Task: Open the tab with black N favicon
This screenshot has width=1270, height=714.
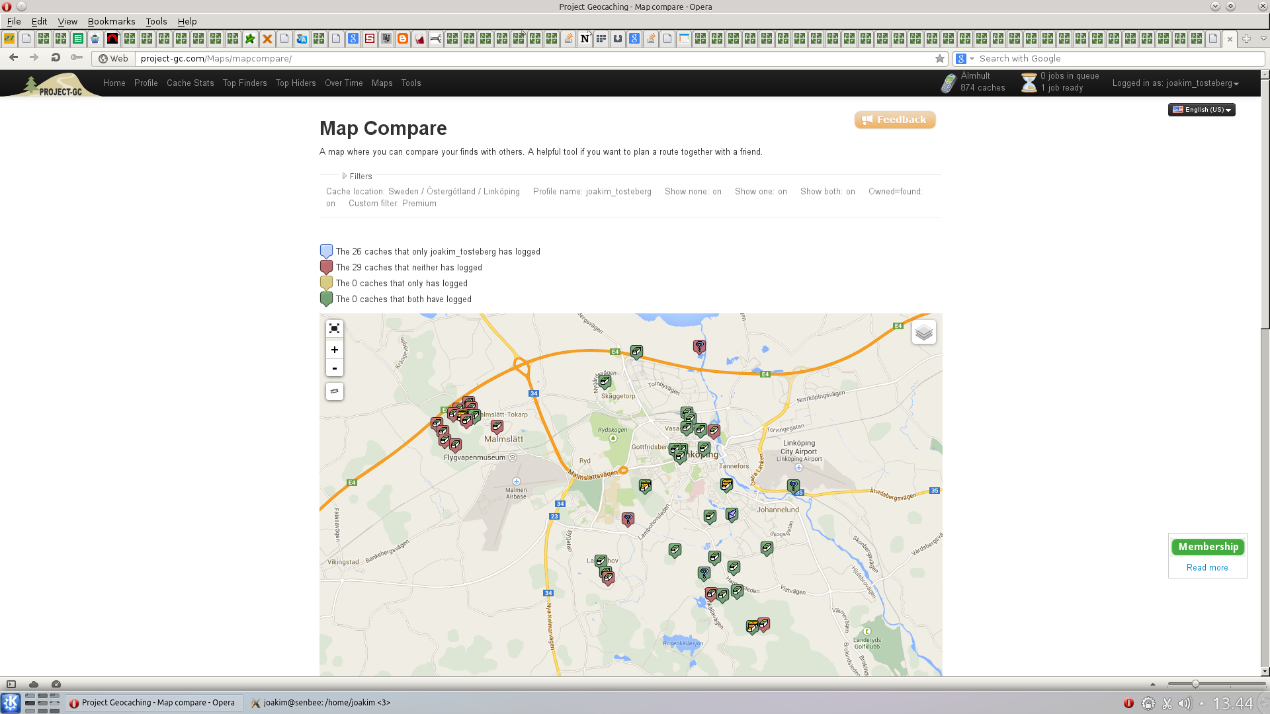Action: (585, 39)
